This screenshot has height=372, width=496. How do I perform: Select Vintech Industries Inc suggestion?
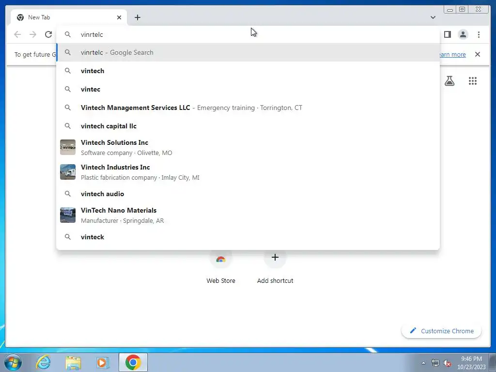tap(248, 172)
